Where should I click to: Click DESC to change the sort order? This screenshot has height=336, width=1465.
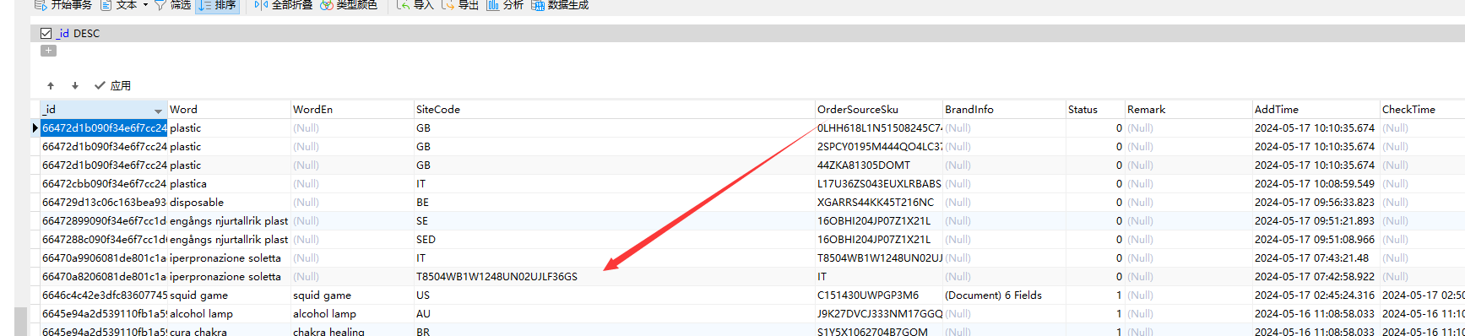[86, 34]
